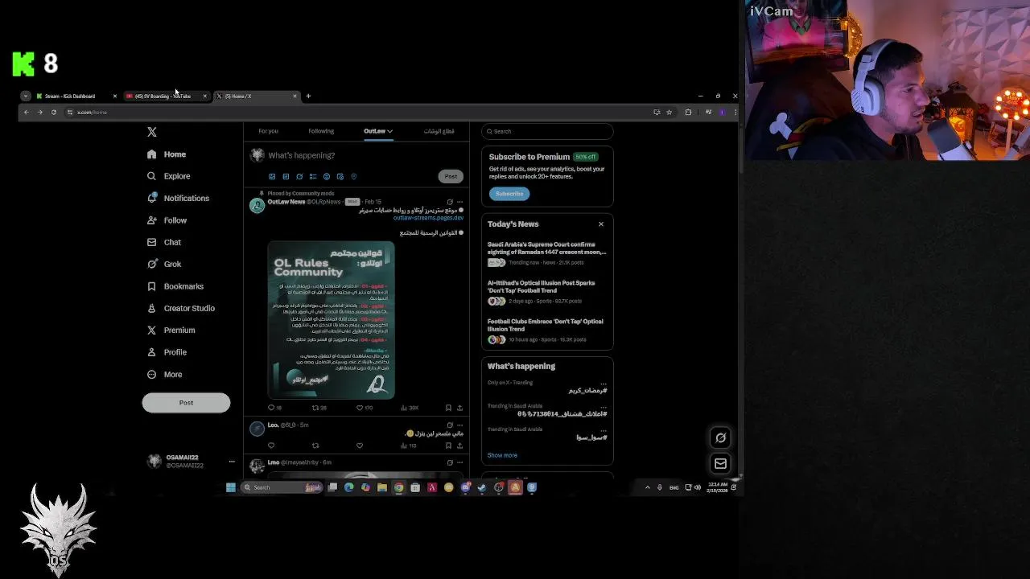Open Windows Start menu
This screenshot has width=1030, height=579.
pos(231,487)
